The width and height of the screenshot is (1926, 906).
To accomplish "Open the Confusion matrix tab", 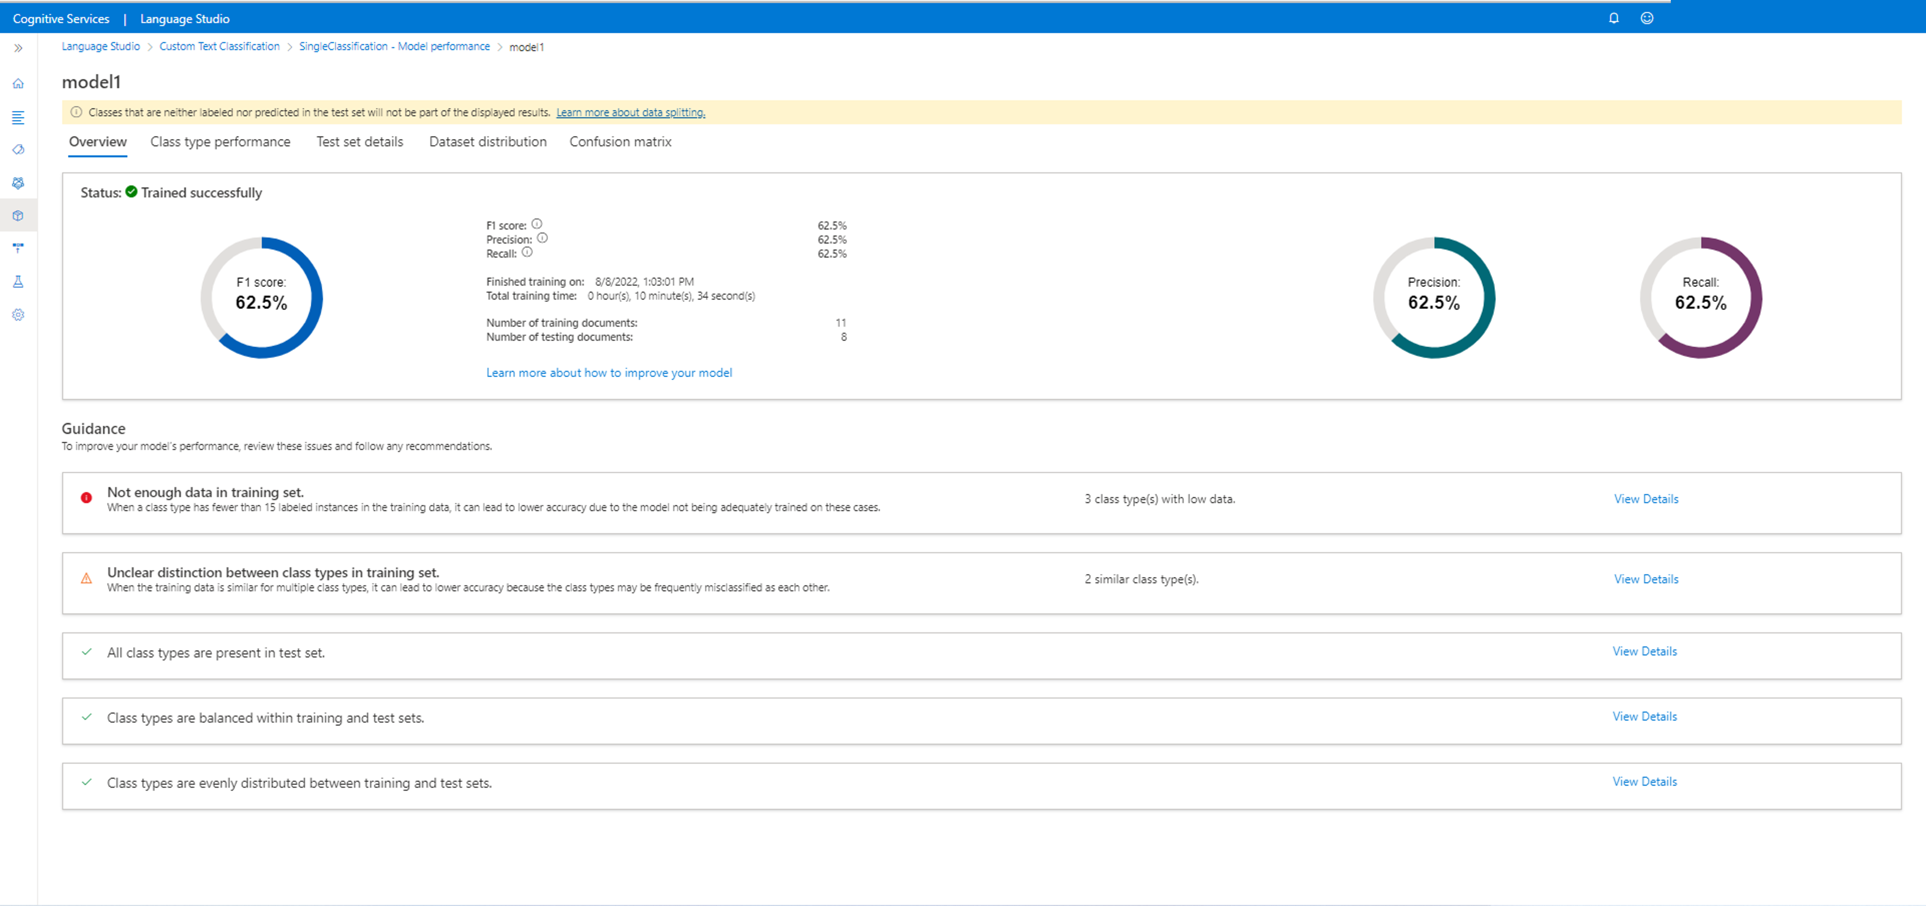I will (x=620, y=142).
